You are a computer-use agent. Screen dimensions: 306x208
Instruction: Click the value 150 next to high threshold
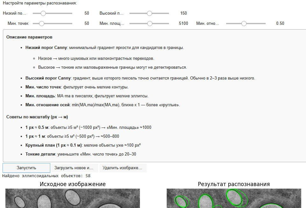click(x=183, y=13)
